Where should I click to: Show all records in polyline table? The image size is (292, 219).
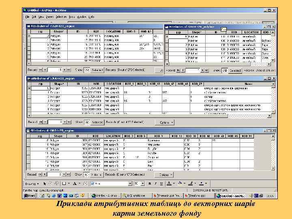click(x=225, y=71)
